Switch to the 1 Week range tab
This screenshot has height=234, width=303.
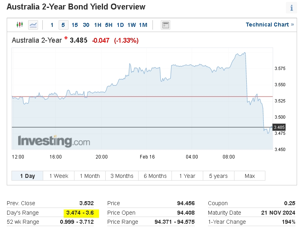pyautogui.click(x=59, y=176)
